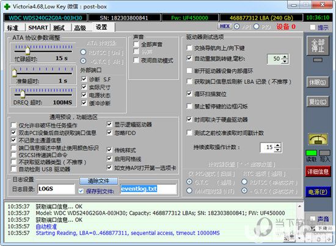Toggle the 忽略FDD checkbox

coord(109,133)
